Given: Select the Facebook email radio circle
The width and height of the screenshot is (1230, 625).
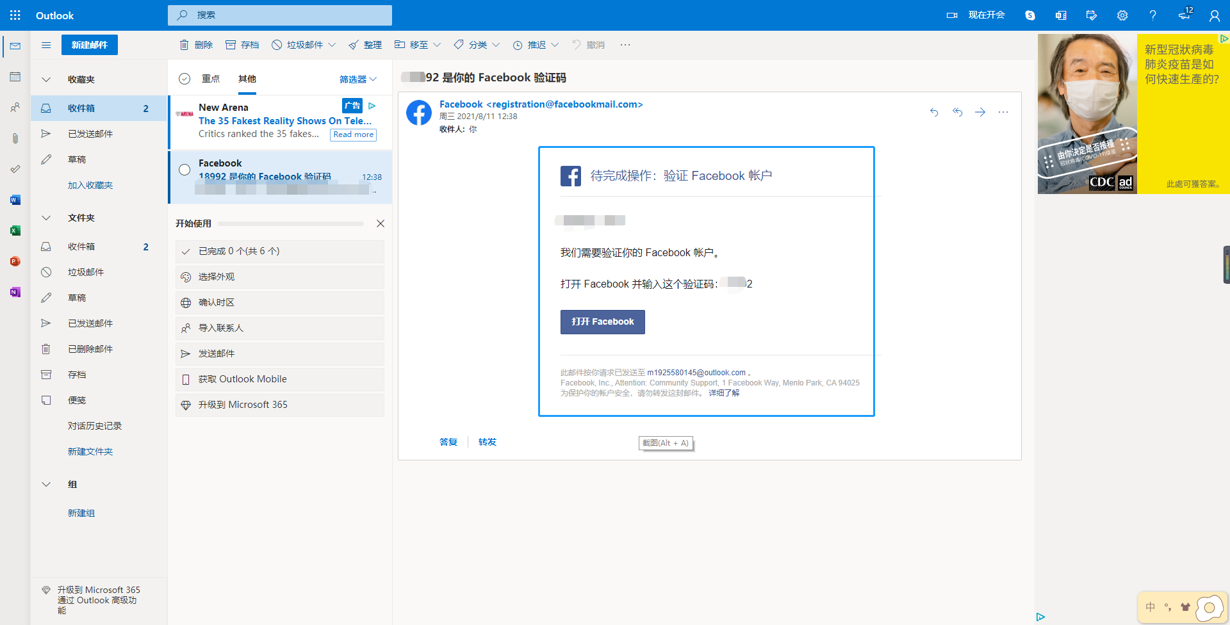Looking at the screenshot, I should 184,170.
